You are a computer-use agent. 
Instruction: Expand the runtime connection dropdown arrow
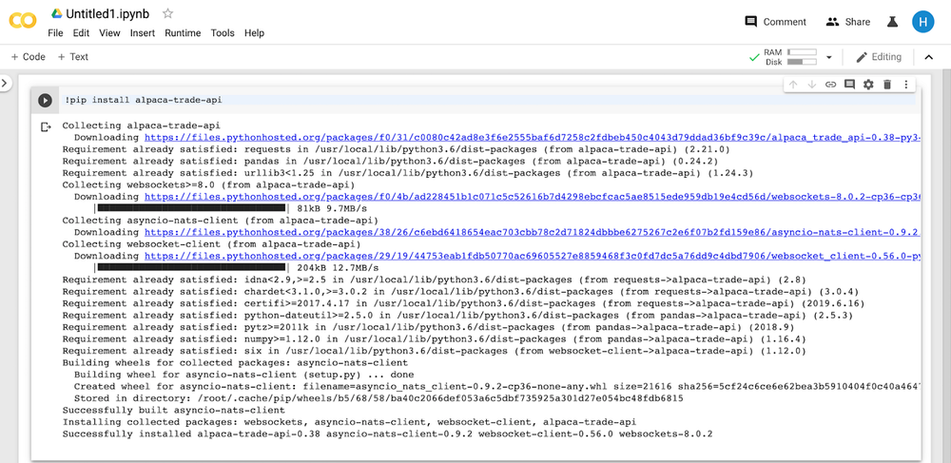[829, 58]
